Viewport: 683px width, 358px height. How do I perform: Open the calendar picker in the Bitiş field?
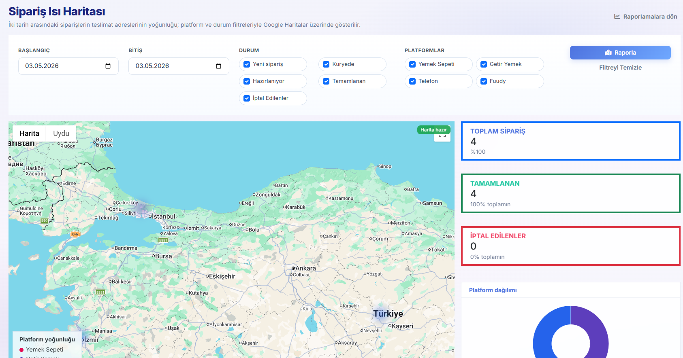click(x=218, y=66)
